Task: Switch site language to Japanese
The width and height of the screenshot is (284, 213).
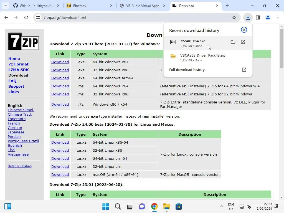Action: 16,132
